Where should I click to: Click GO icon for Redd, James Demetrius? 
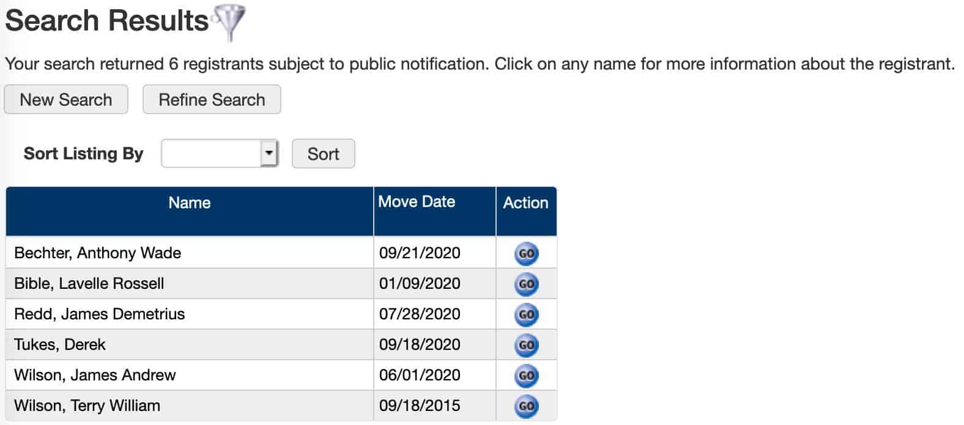[526, 314]
